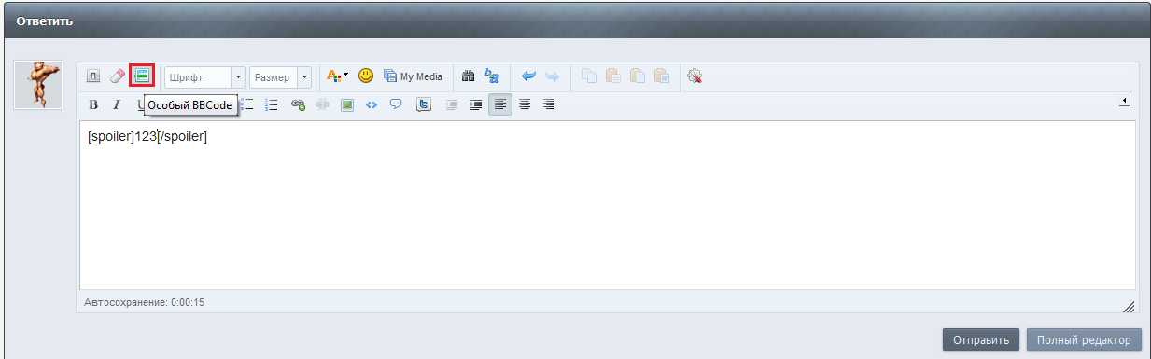Insert a code block with the brackets icon
Viewport: 1151px width, 359px height.
click(371, 104)
